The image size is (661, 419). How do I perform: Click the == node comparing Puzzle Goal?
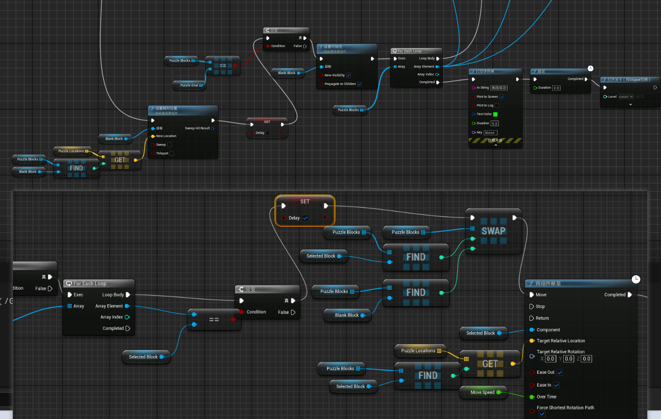tap(222, 65)
